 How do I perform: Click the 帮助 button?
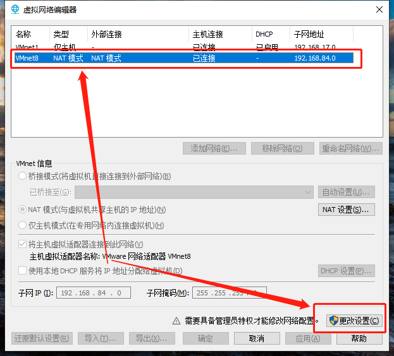click(x=359, y=338)
